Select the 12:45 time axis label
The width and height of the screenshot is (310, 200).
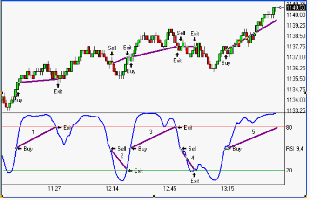tap(170, 189)
